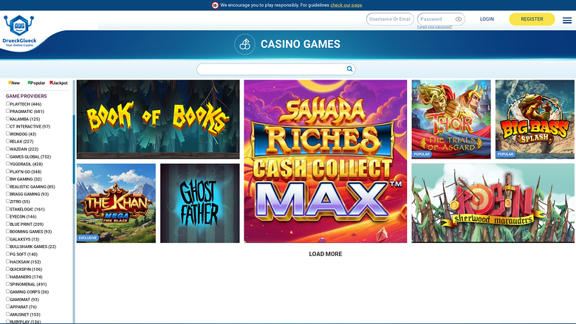Check the Quickspin (106) provider
This screenshot has width=576, height=324.
[x=7, y=269]
